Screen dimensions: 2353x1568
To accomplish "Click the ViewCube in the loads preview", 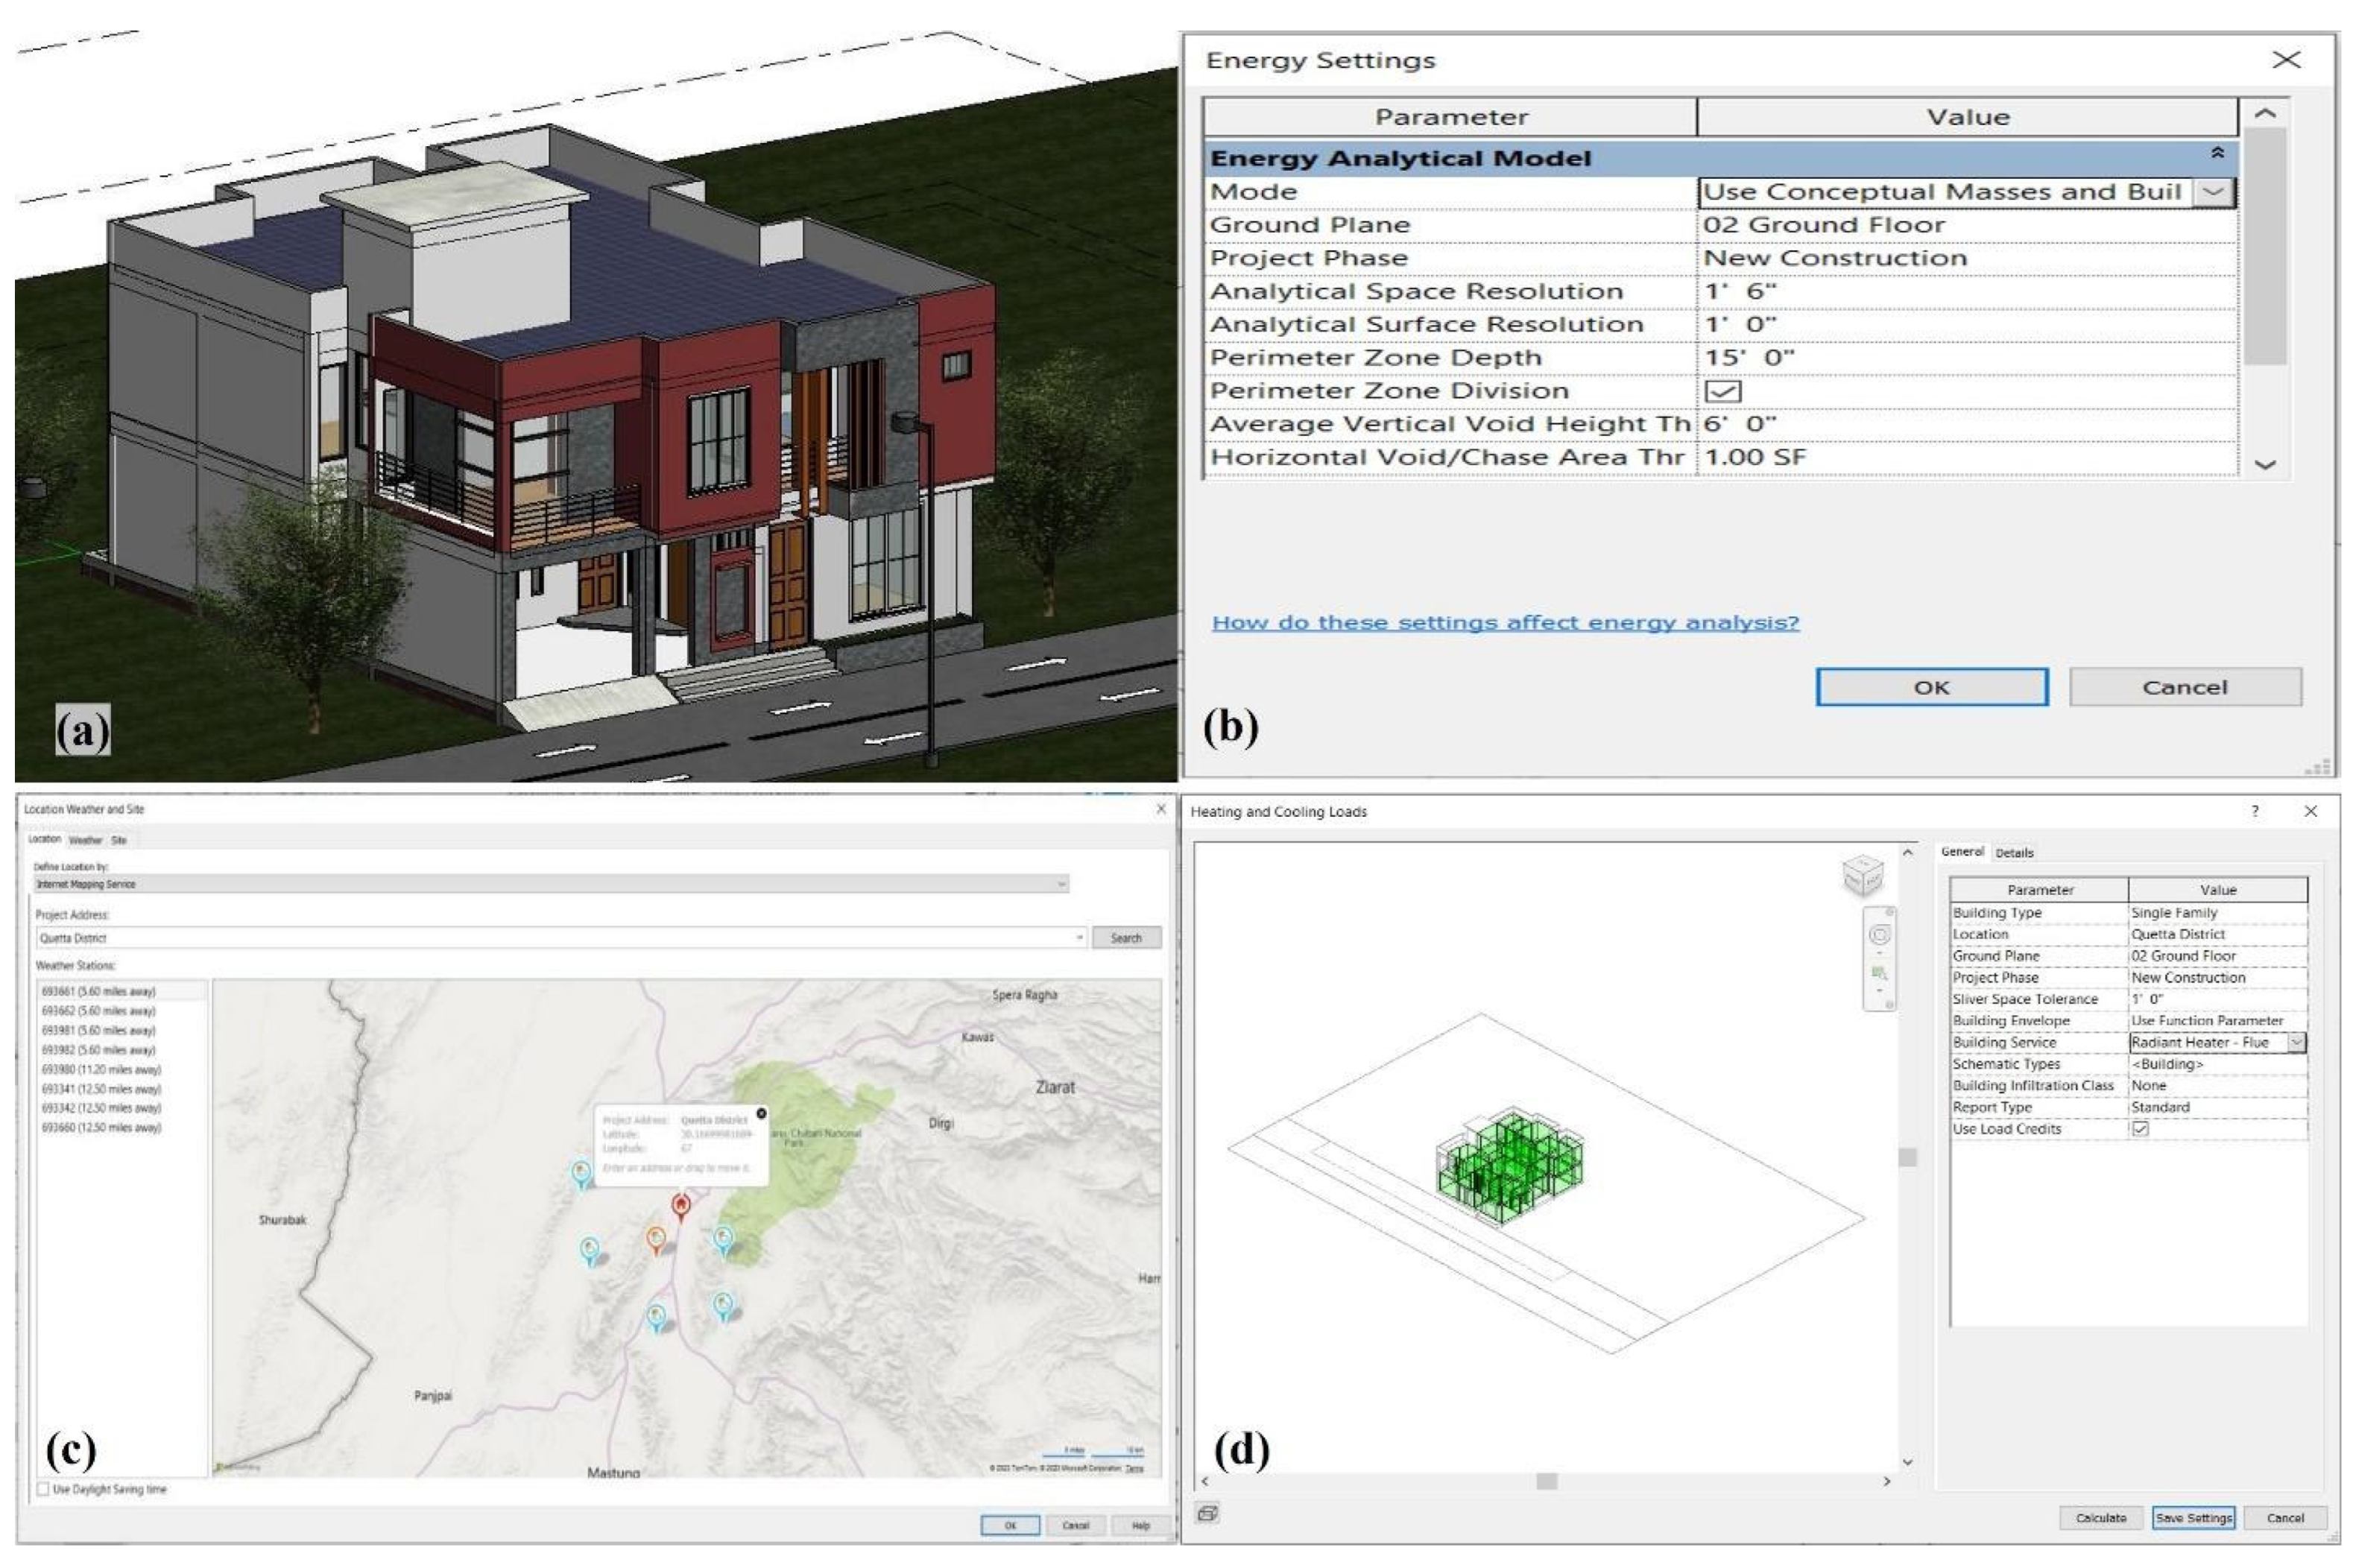I will click(x=1862, y=875).
